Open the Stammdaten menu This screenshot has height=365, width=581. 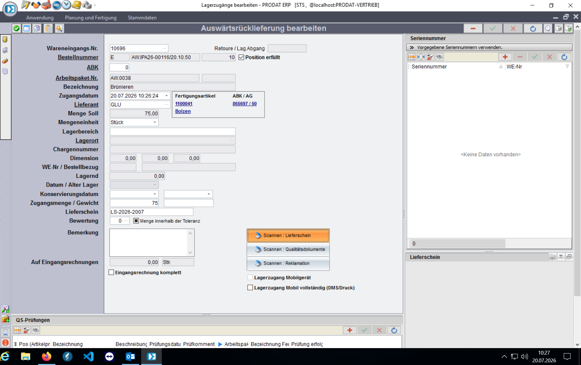click(142, 18)
